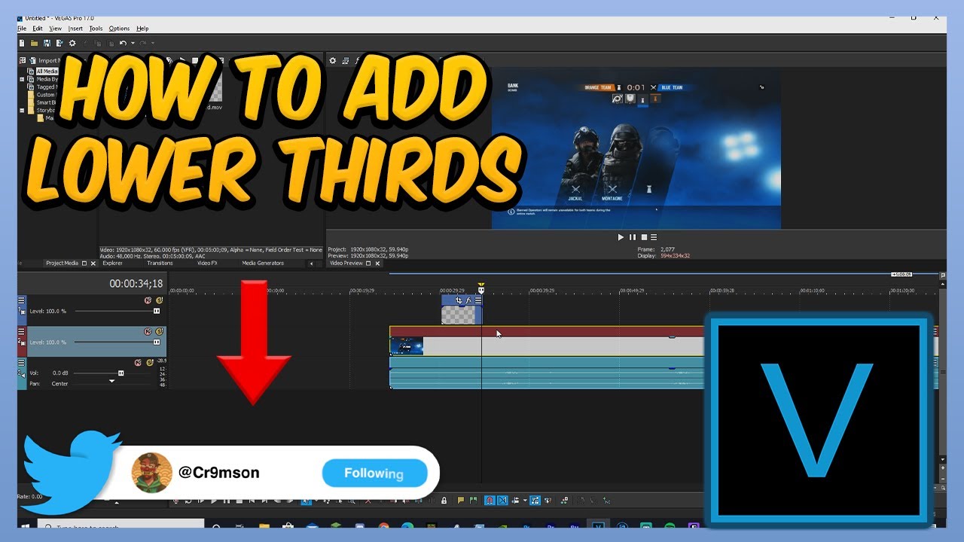This screenshot has width=964, height=542.
Task: Open Event FX icon on track 1 clip
Action: coord(468,300)
